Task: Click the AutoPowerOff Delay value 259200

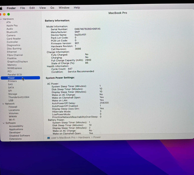Action: pos(104,103)
